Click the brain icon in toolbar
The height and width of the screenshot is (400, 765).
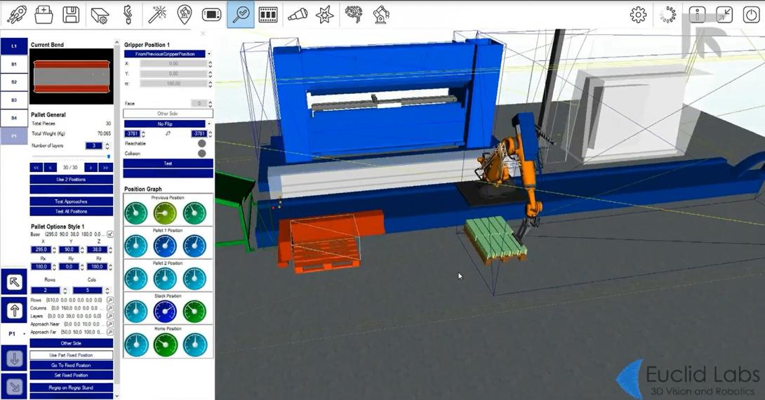(354, 15)
